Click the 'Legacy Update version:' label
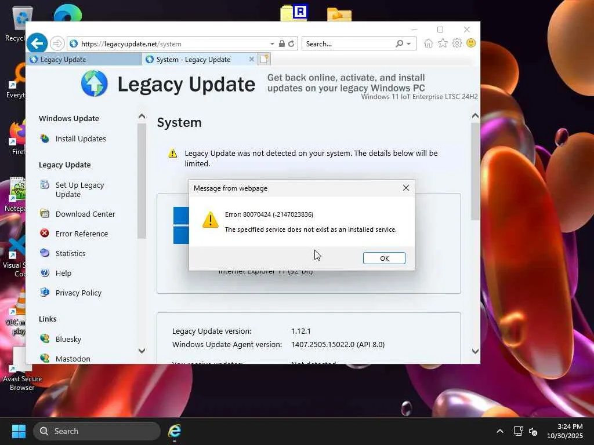The height and width of the screenshot is (445, 594). [x=211, y=331]
